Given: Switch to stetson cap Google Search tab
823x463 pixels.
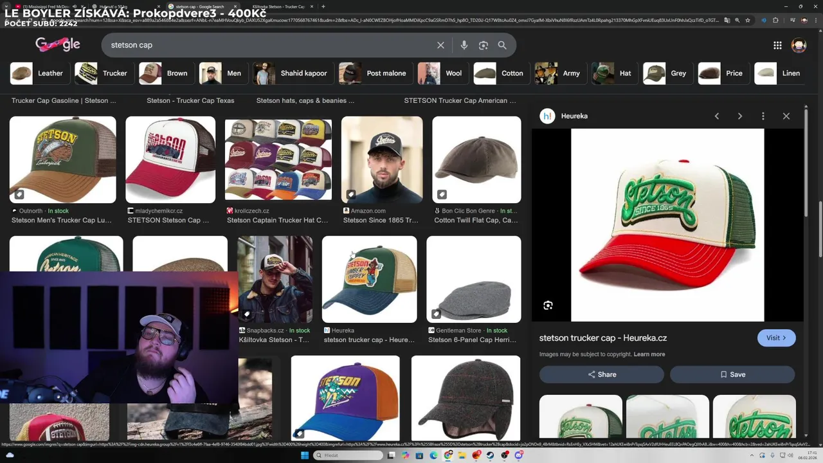Looking at the screenshot, I should 203,6.
